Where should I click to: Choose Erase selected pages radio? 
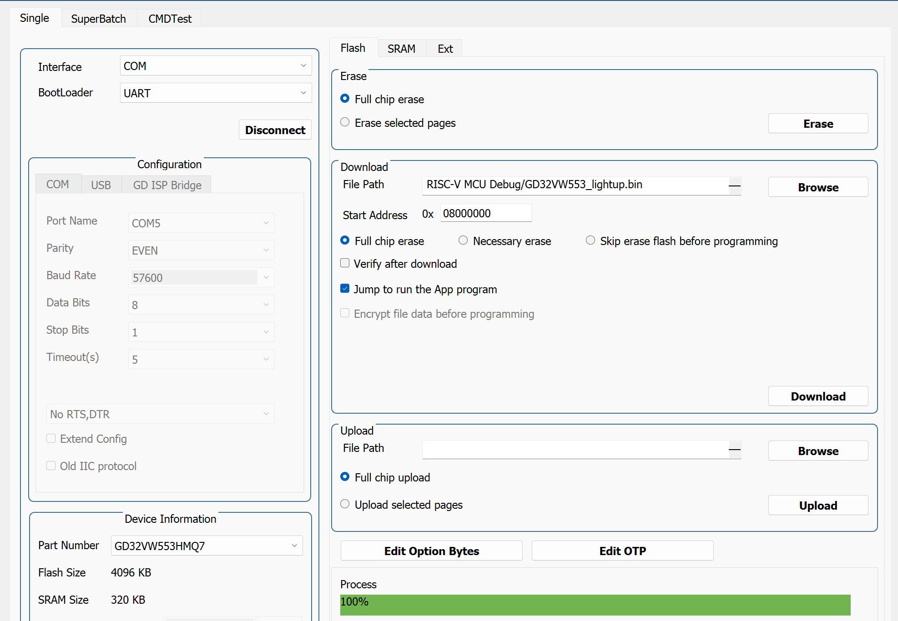click(345, 122)
